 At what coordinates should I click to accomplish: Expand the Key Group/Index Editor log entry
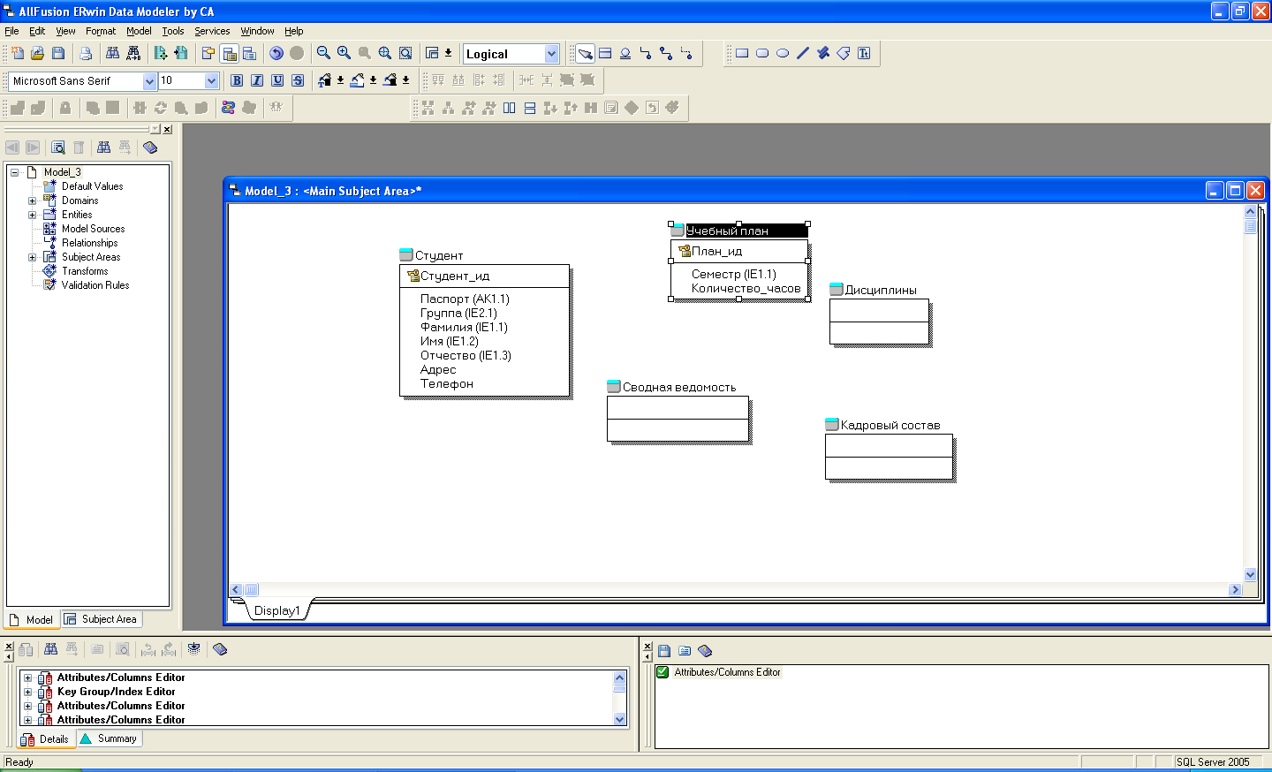tap(27, 692)
